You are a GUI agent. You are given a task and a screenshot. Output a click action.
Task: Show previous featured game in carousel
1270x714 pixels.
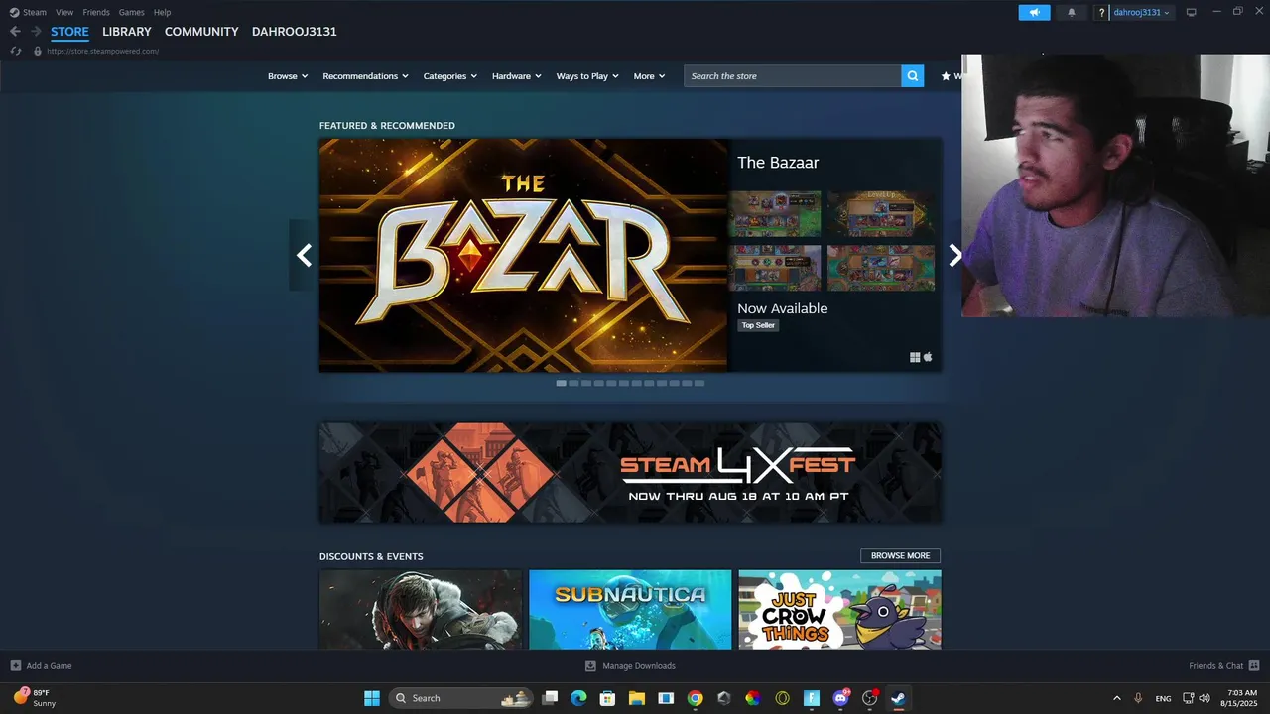tap(304, 255)
